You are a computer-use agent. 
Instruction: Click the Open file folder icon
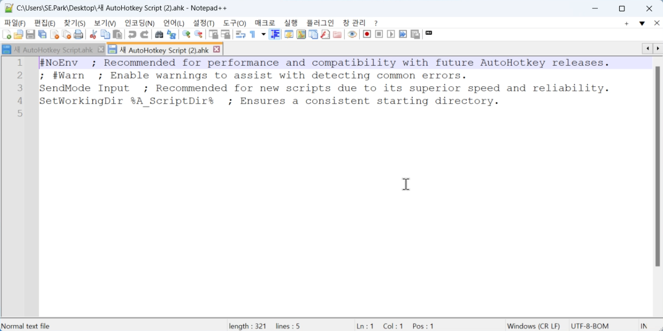pyautogui.click(x=18, y=35)
